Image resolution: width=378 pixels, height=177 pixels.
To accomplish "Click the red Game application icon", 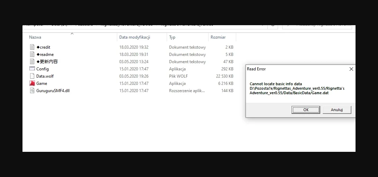I will pos(32,83).
